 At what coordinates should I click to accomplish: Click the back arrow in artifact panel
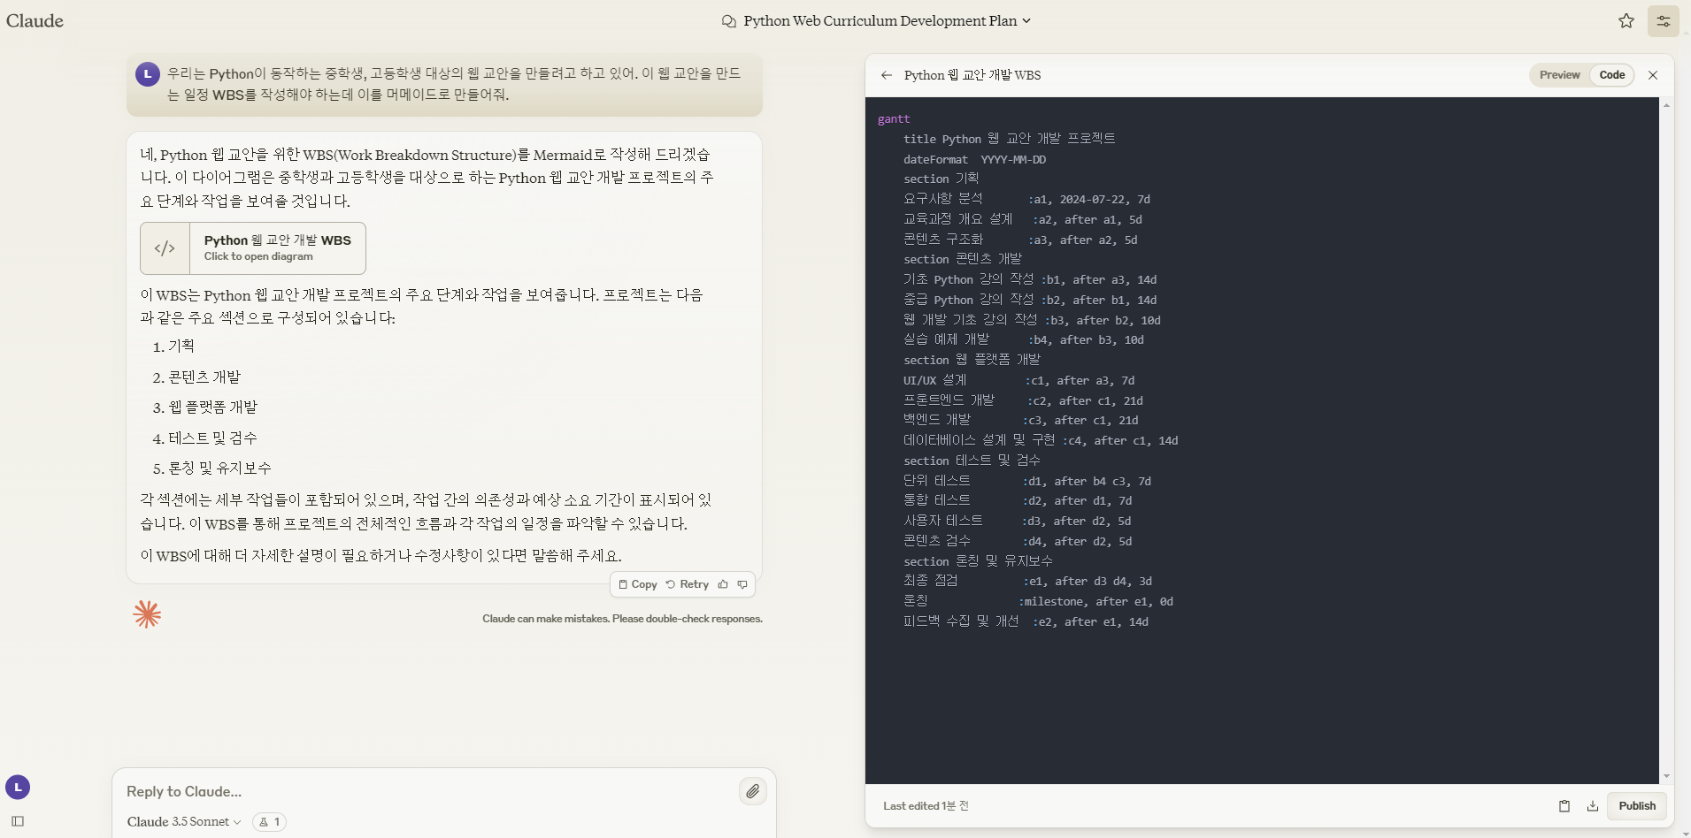point(886,75)
